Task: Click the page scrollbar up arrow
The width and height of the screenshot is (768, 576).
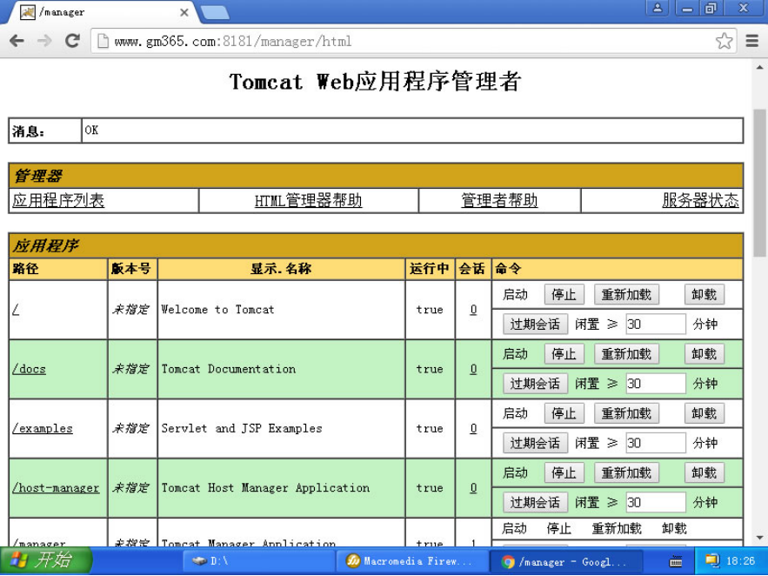Action: 759,67
